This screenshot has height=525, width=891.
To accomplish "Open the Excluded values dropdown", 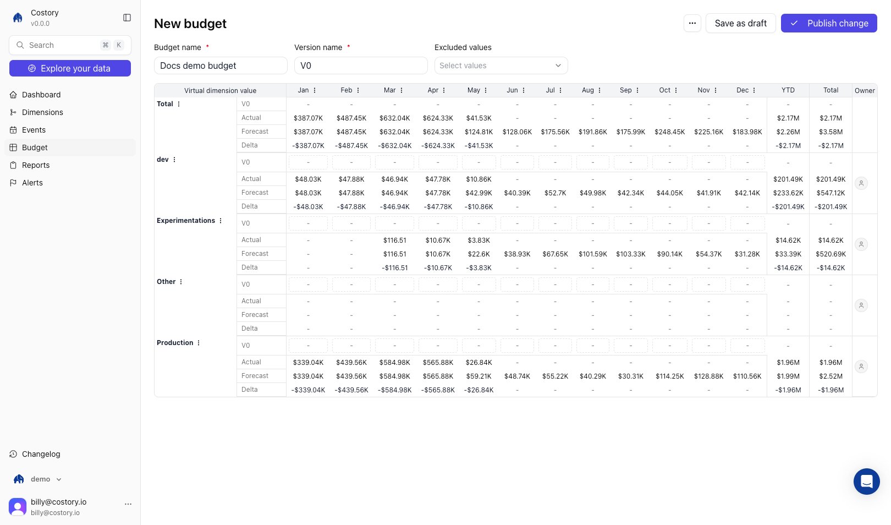I will (501, 65).
